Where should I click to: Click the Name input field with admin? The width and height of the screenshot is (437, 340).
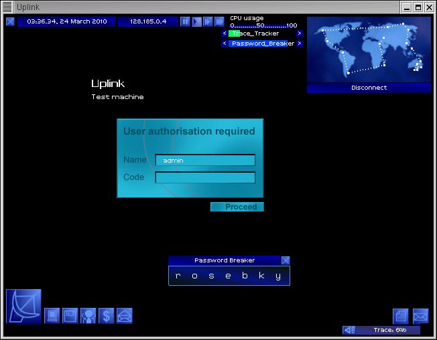pos(205,160)
